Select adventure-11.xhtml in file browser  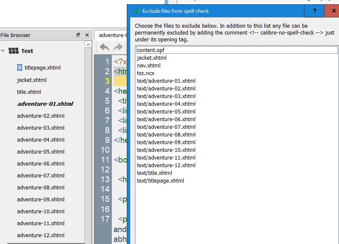41,223
